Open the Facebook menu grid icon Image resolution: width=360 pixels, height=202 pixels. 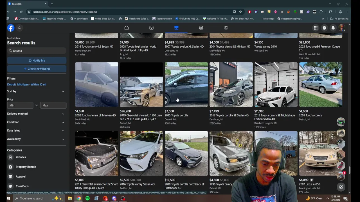316,28
